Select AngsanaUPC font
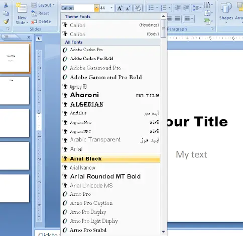Image resolution: width=243 pixels, height=236 pixels. coord(110,131)
